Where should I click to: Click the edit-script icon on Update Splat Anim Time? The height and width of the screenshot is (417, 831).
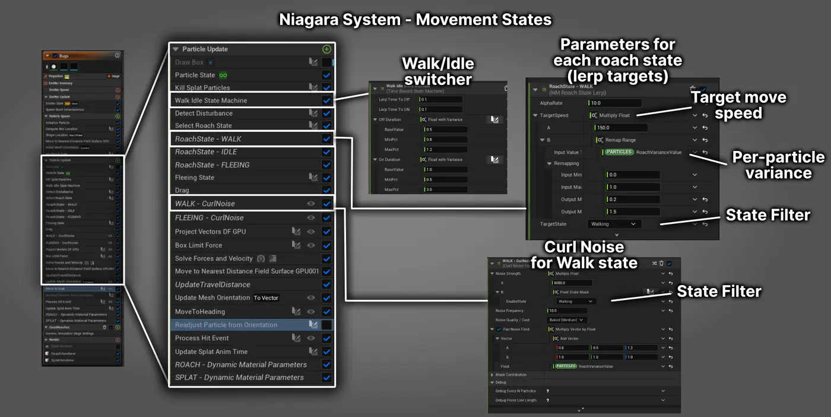point(312,351)
